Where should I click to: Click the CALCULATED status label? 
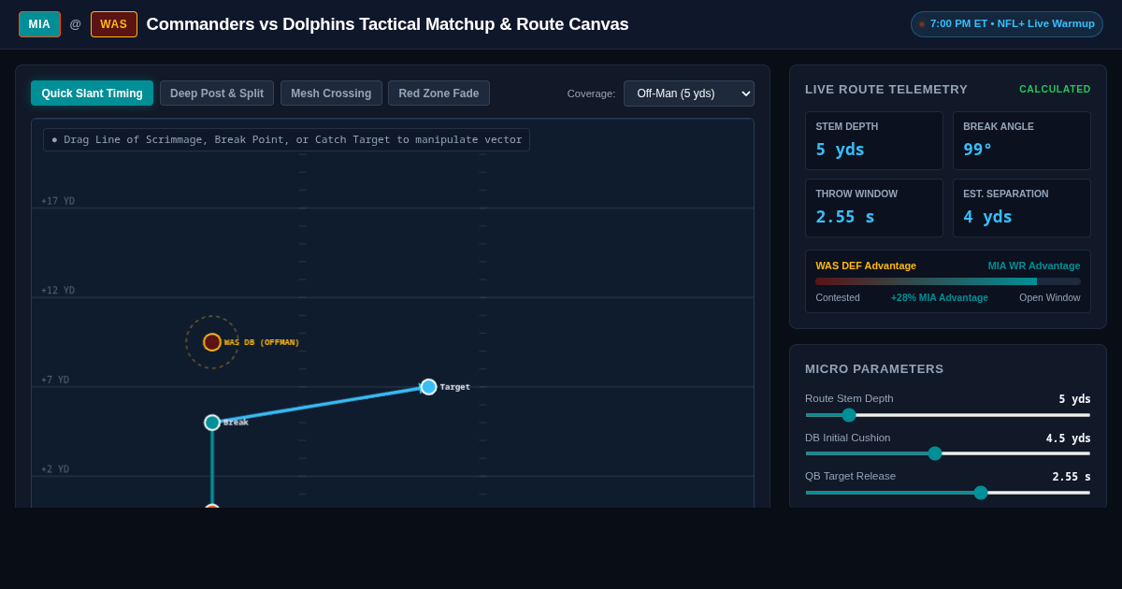[x=1055, y=90]
